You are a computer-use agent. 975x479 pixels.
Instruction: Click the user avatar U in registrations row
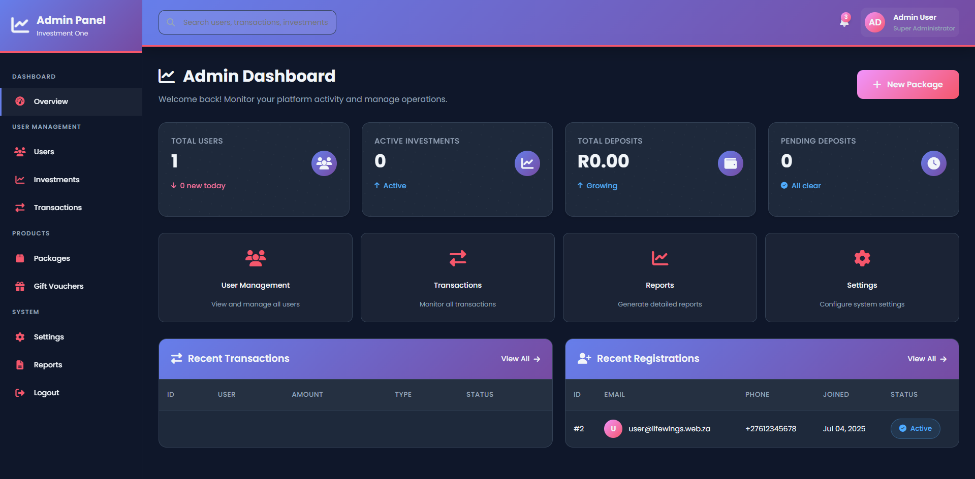pyautogui.click(x=613, y=429)
